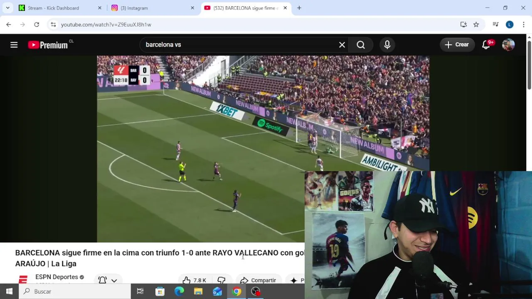Close the YouTube video tab
Screen dimensions: 532x299
click(285, 8)
